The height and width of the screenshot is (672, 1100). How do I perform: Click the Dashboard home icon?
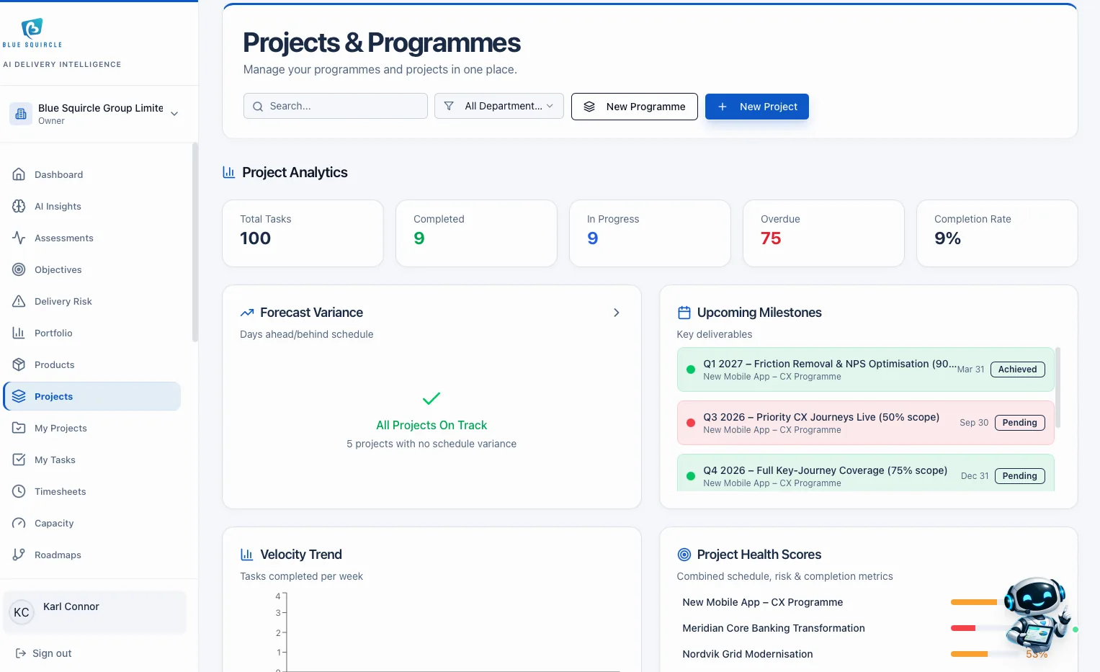(x=19, y=174)
